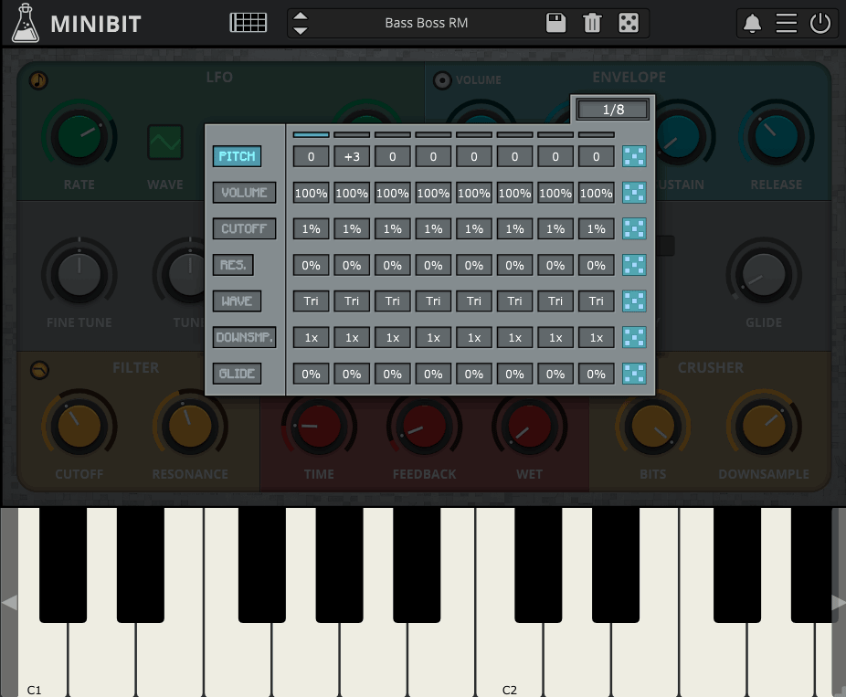
Task: Turn the LFO RATE knob
Action: click(x=79, y=137)
